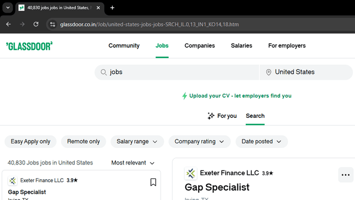Expand the Salary range filter

[x=137, y=142]
